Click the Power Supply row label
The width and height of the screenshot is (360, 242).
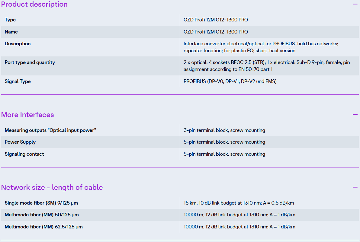[20, 142]
